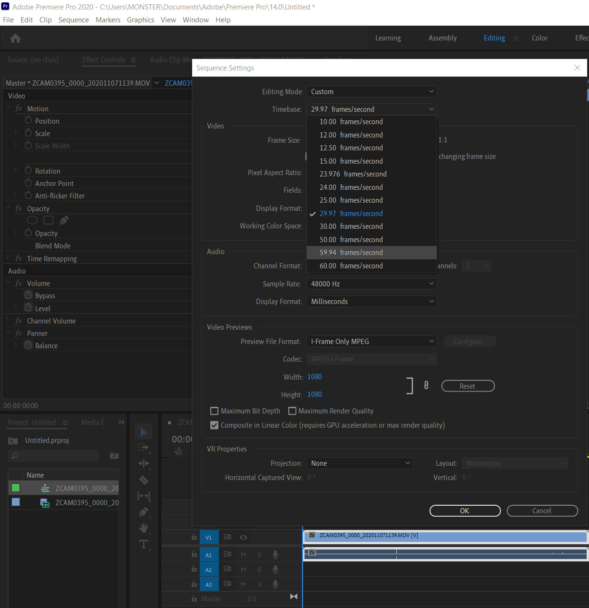Mute audio track A1
The width and height of the screenshot is (589, 608).
243,554
